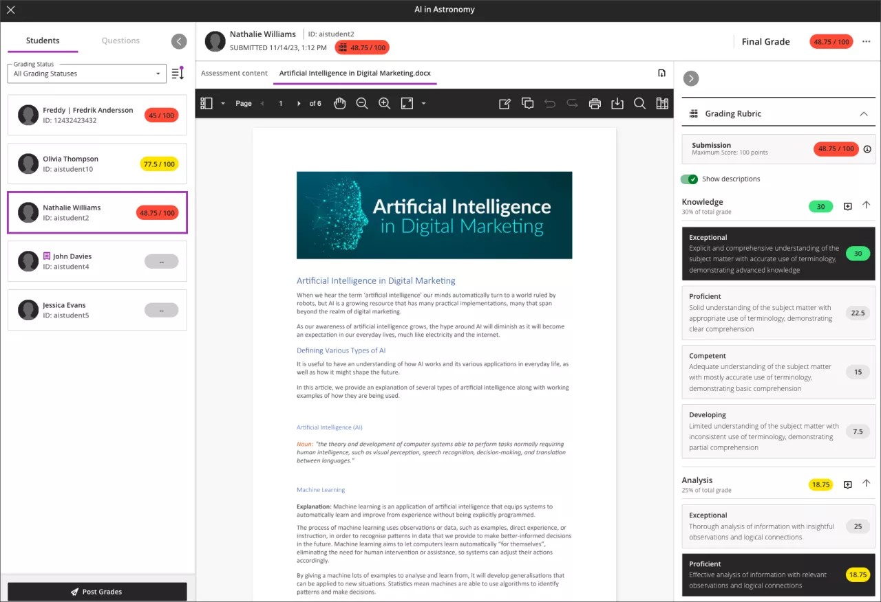This screenshot has height=602, width=881.
Task: Open the annotation drawing tool
Action: (x=505, y=103)
